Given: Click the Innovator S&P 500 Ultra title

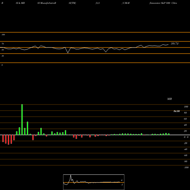Looking at the screenshot, I should tap(163, 3).
